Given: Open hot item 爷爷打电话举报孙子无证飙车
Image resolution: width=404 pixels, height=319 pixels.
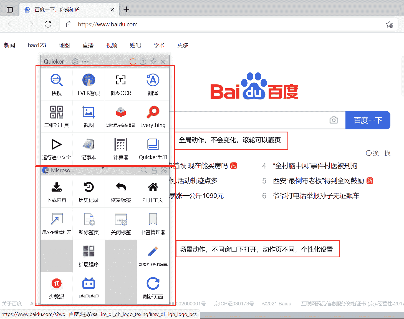Looking at the screenshot, I should 316,196.
